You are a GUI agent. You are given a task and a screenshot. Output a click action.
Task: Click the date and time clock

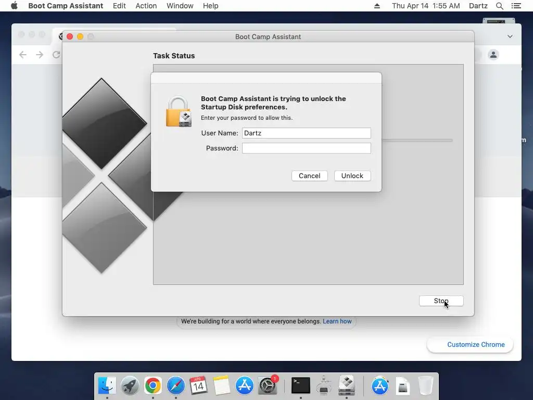click(x=426, y=6)
